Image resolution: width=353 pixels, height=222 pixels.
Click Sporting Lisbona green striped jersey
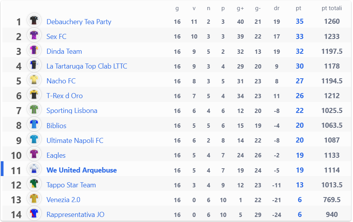34,109
